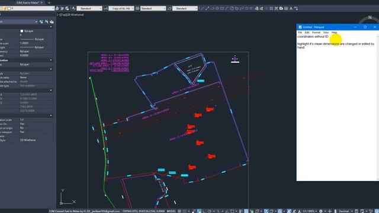This screenshot has height=213, width=379.
Task: Open the Text Style manager icon
Action: [73, 8]
